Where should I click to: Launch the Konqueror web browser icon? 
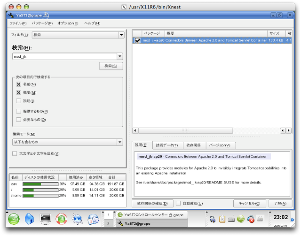78,219
